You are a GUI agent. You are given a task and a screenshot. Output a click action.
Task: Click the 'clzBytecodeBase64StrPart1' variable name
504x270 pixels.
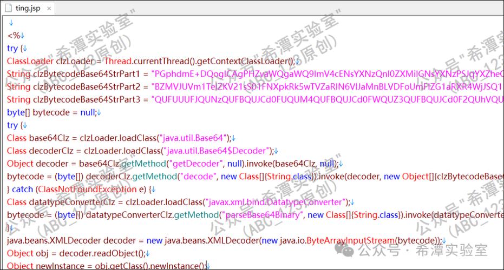coord(87,74)
